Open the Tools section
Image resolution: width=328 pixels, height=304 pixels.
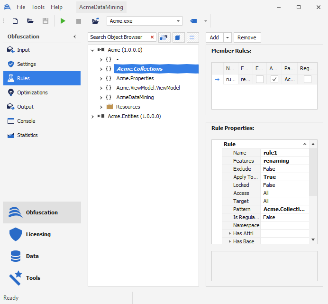point(33,278)
